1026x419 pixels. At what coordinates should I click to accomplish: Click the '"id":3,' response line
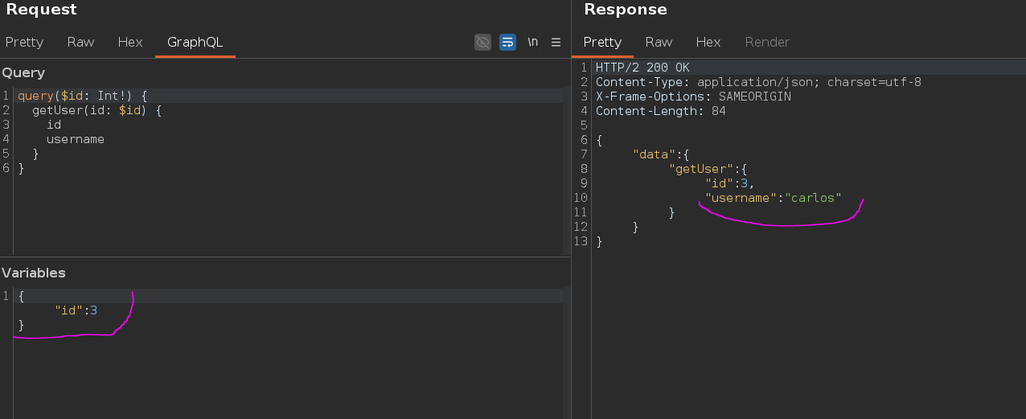[729, 183]
